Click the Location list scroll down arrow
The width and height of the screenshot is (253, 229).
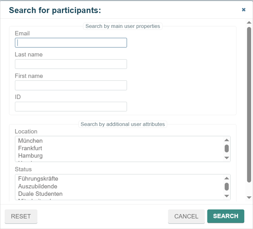pos(227,158)
